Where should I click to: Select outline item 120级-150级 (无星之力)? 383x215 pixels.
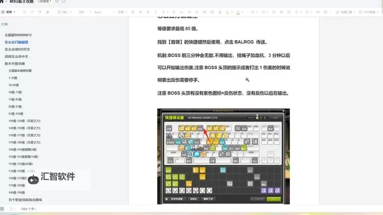coord(25,128)
